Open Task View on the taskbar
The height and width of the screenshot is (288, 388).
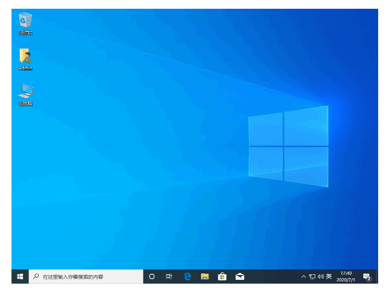(169, 277)
